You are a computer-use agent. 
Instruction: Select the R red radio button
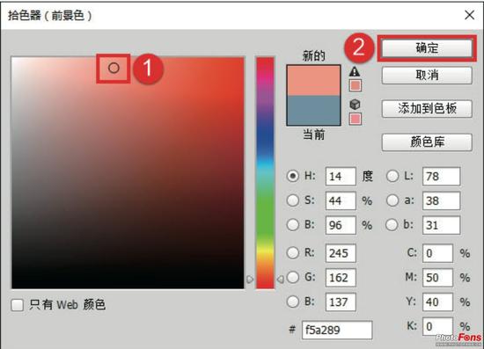pos(293,253)
